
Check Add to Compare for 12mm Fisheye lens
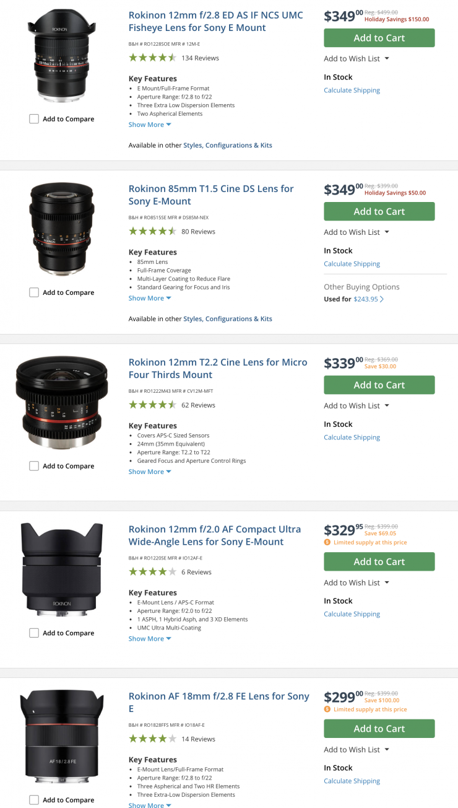34,119
